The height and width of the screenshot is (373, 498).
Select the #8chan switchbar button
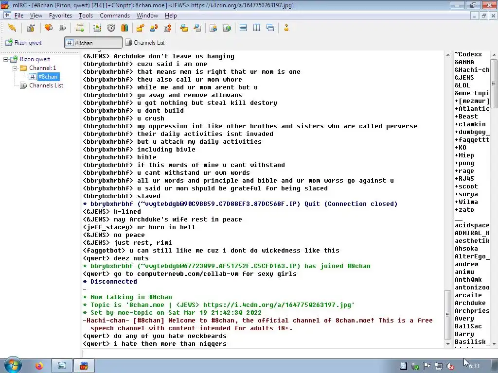tap(93, 43)
